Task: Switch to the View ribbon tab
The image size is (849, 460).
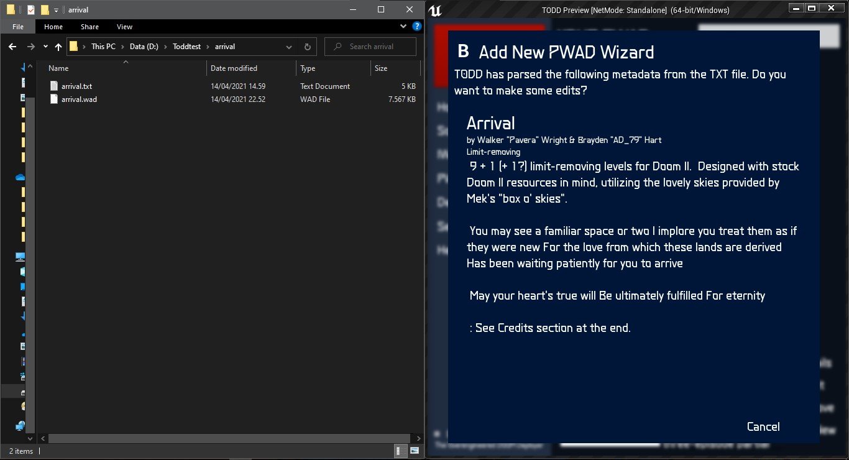Action: (x=124, y=27)
